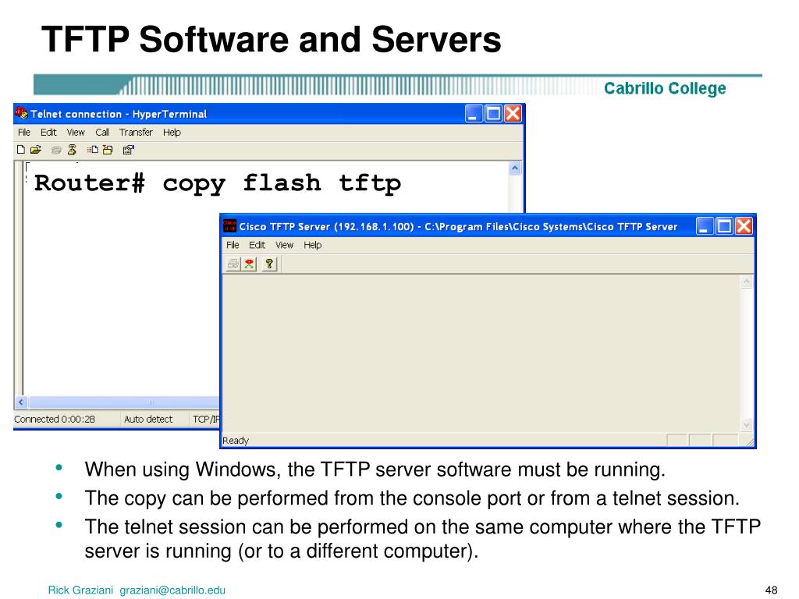
Task: Click the Receive file icon in HyperTerminal toolbar
Action: pos(108,150)
